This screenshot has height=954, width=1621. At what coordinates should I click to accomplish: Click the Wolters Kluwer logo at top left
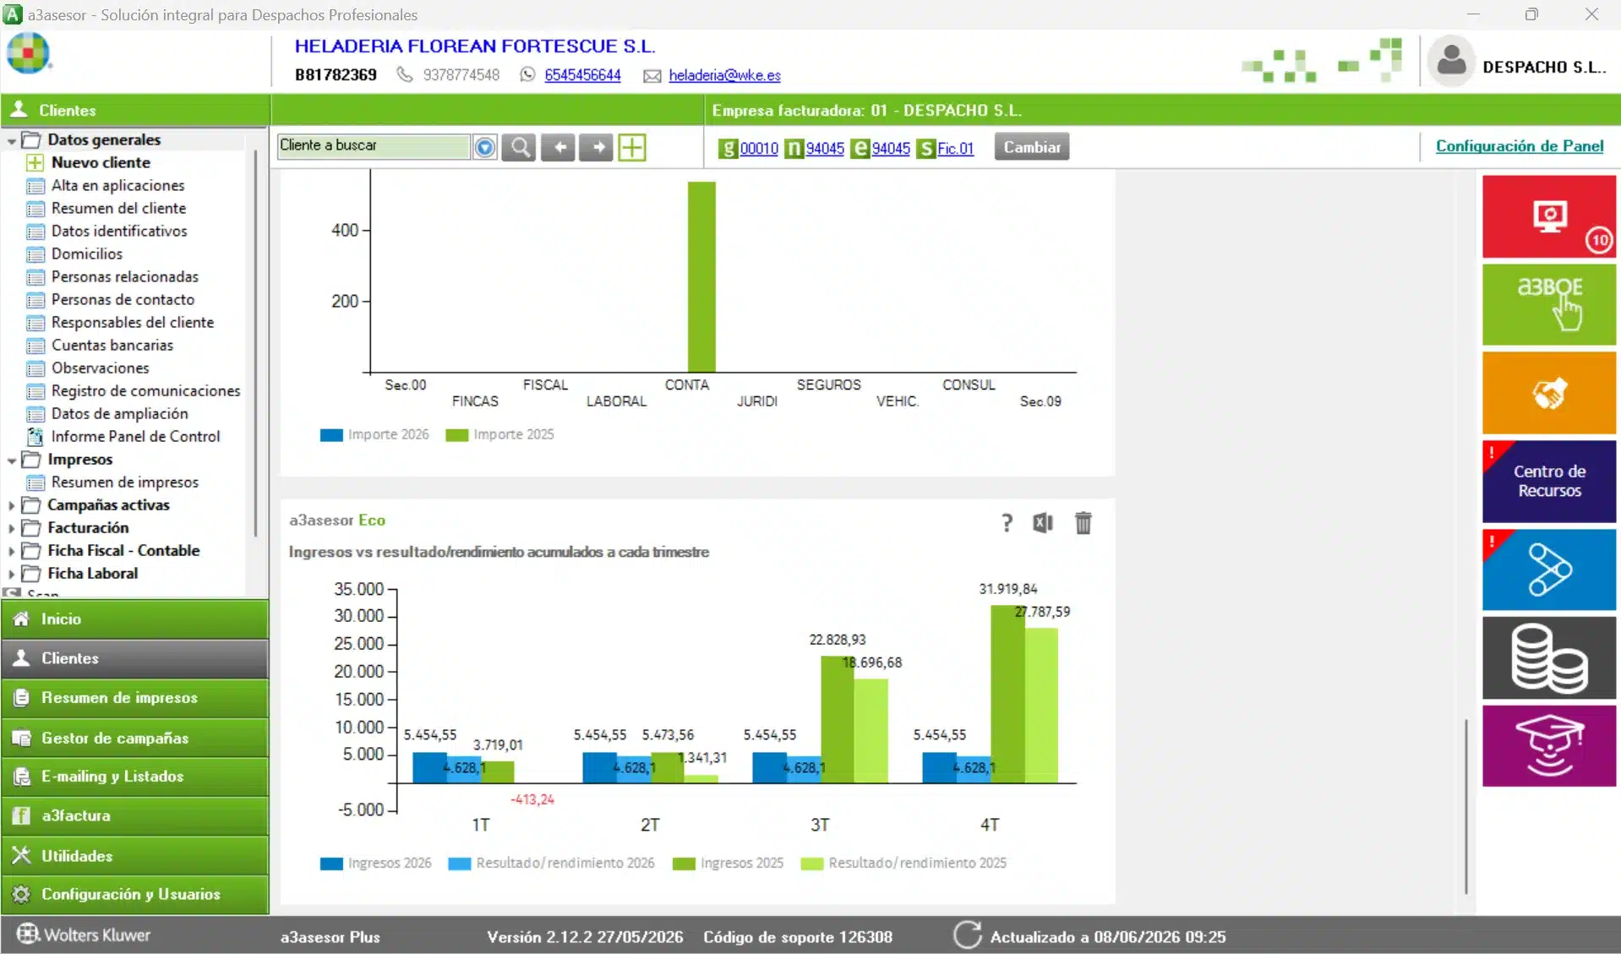[x=28, y=53]
